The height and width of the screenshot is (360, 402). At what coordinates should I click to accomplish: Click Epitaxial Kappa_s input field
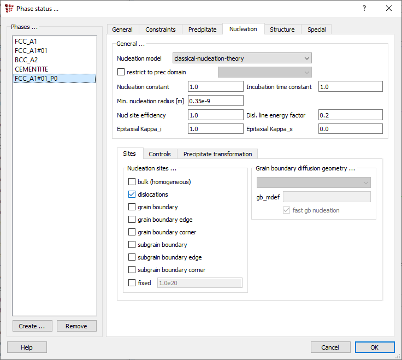351,129
